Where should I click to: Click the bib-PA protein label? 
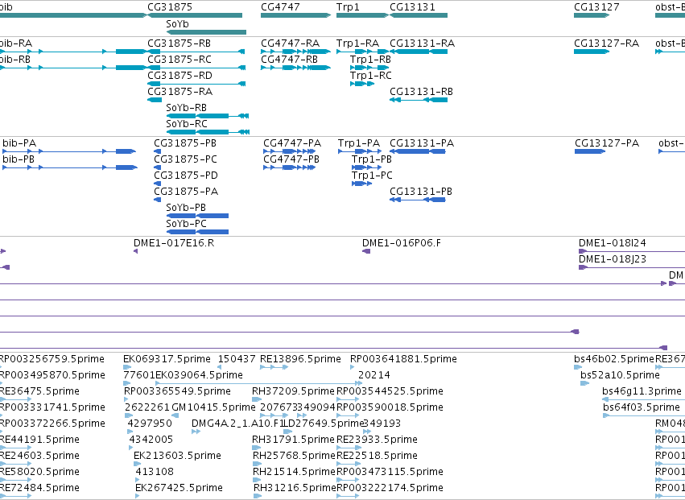[19, 143]
